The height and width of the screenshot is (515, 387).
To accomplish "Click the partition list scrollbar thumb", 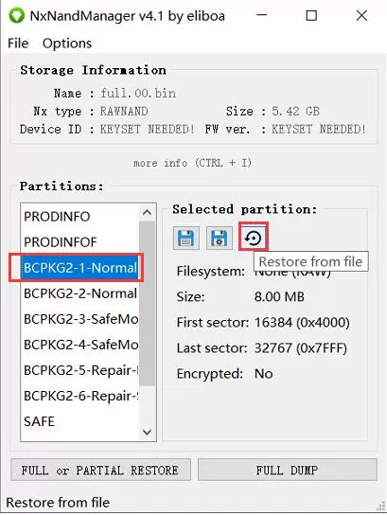I will point(147,304).
